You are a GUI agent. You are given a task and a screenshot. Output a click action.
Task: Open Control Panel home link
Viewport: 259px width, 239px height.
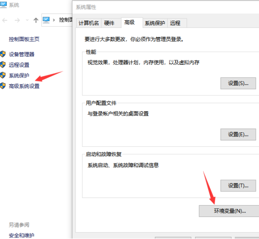24,39
